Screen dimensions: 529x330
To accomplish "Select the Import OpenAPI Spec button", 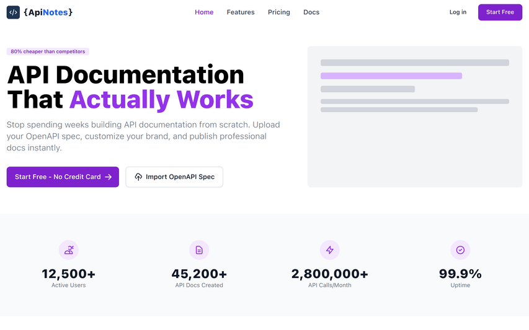I will click(x=174, y=177).
